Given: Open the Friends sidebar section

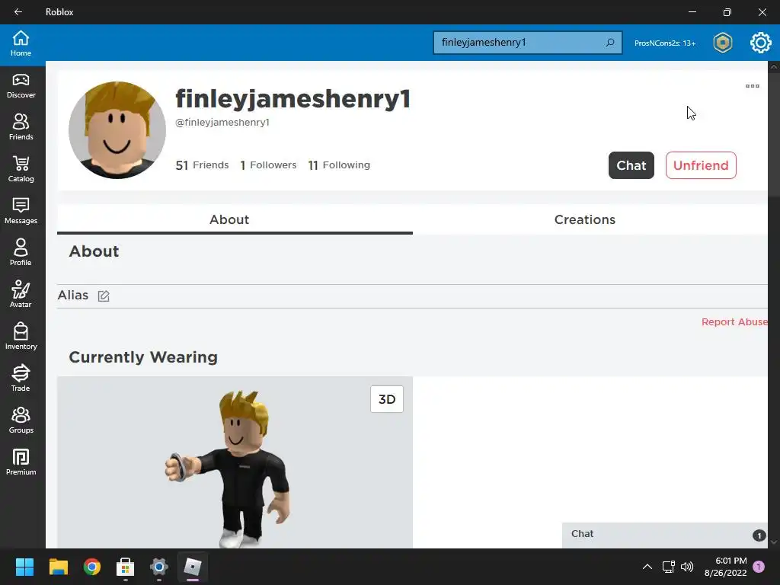Looking at the screenshot, I should coord(21,127).
